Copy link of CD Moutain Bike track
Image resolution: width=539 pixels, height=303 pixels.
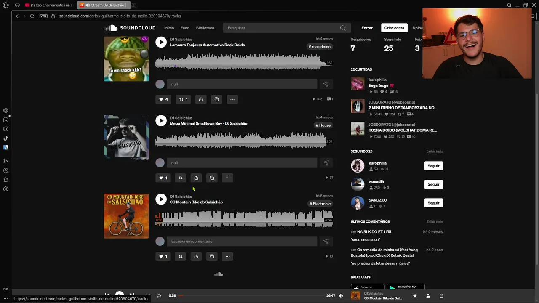[212, 256]
